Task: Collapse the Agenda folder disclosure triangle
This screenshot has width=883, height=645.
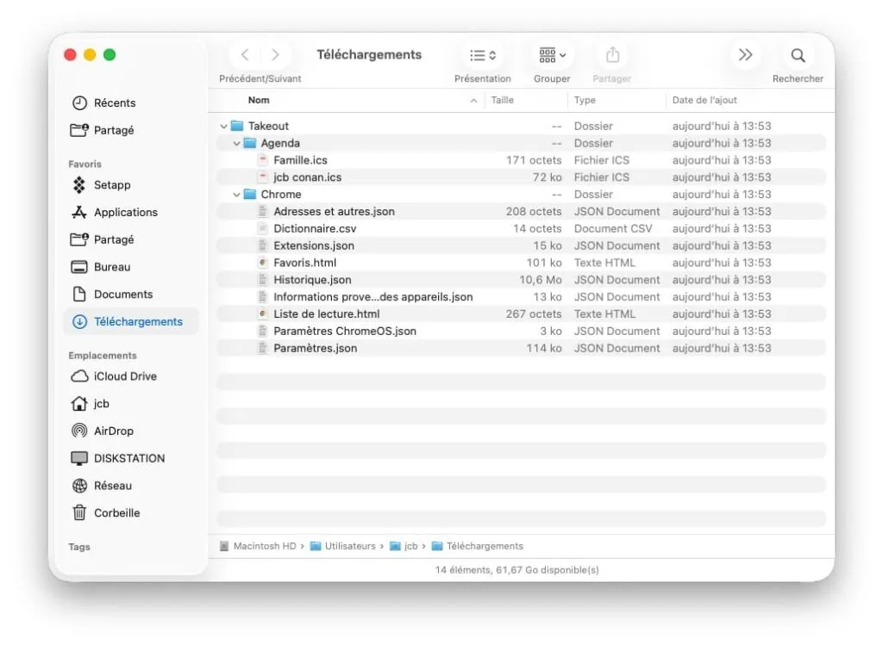Action: (x=237, y=144)
